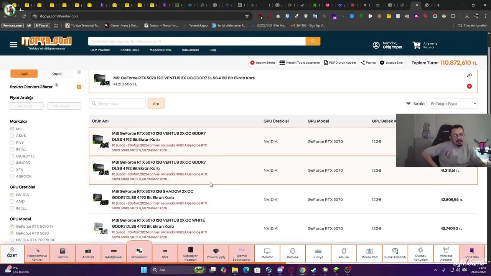Click Listeye Ekle plus icon
491x276 pixels.
(x=382, y=62)
